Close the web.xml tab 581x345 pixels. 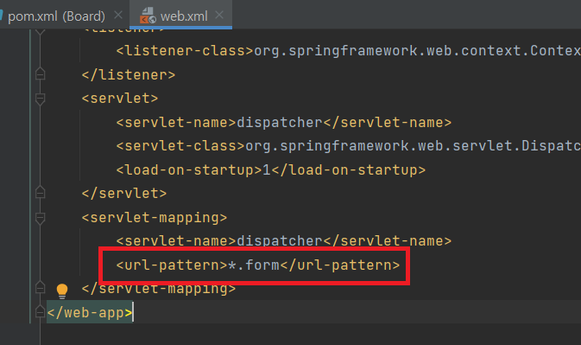click(x=219, y=15)
